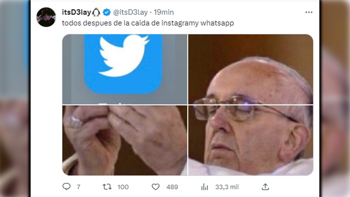Click the like count 489
Screen dimensions: 350x197
pos(172,187)
